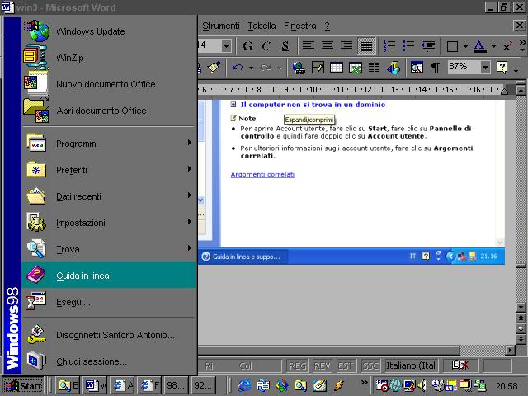The width and height of the screenshot is (528, 396).
Task: Click the network computers tray icon
Action: click(x=480, y=385)
